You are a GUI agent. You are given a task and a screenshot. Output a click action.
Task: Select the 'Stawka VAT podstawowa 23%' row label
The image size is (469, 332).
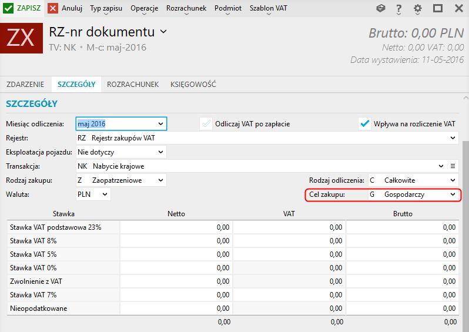[56, 227]
